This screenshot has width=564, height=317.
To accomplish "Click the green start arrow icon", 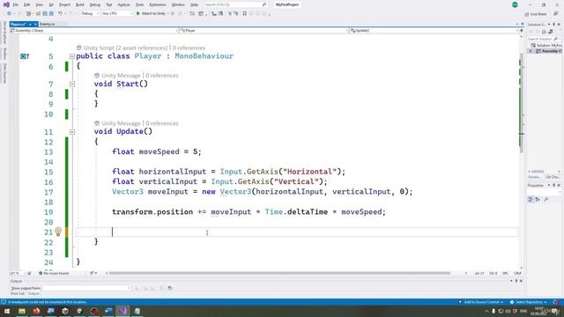I will coord(138,14).
